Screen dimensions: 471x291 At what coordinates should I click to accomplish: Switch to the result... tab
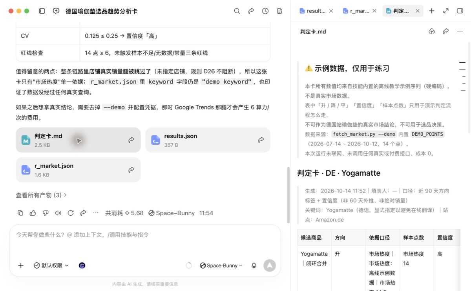312,11
